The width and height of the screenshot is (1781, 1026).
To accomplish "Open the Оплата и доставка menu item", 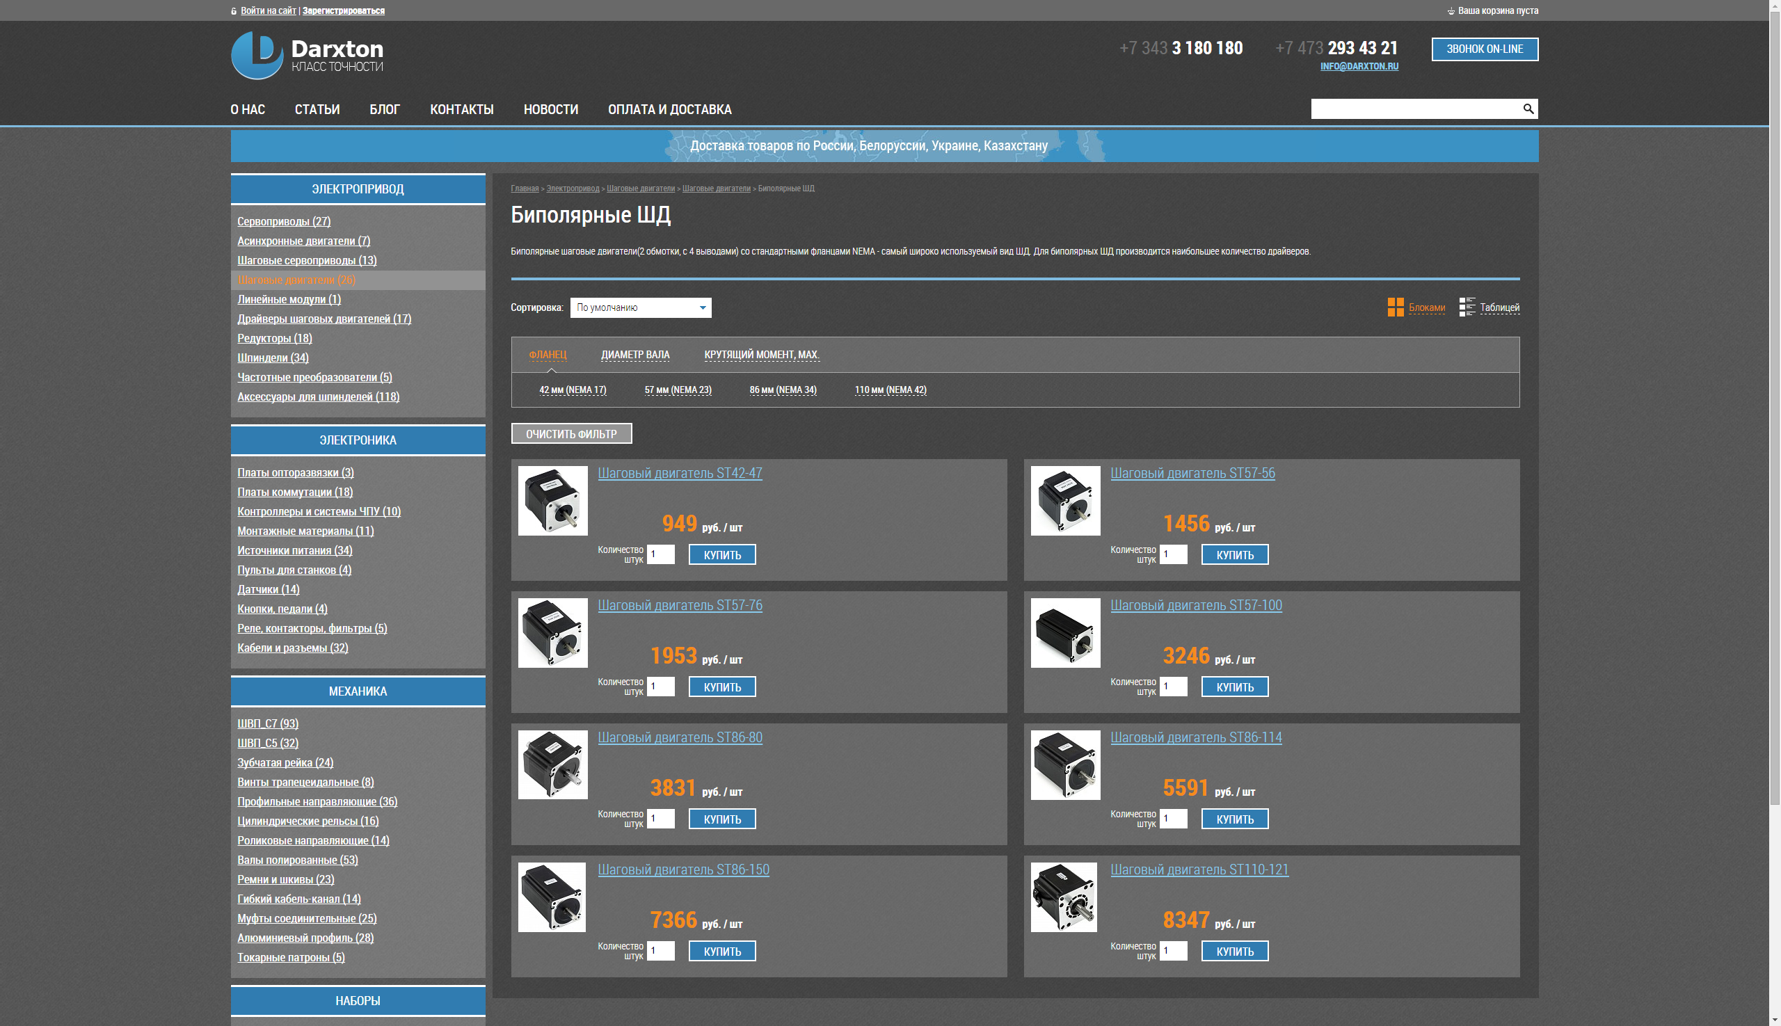I will (669, 109).
